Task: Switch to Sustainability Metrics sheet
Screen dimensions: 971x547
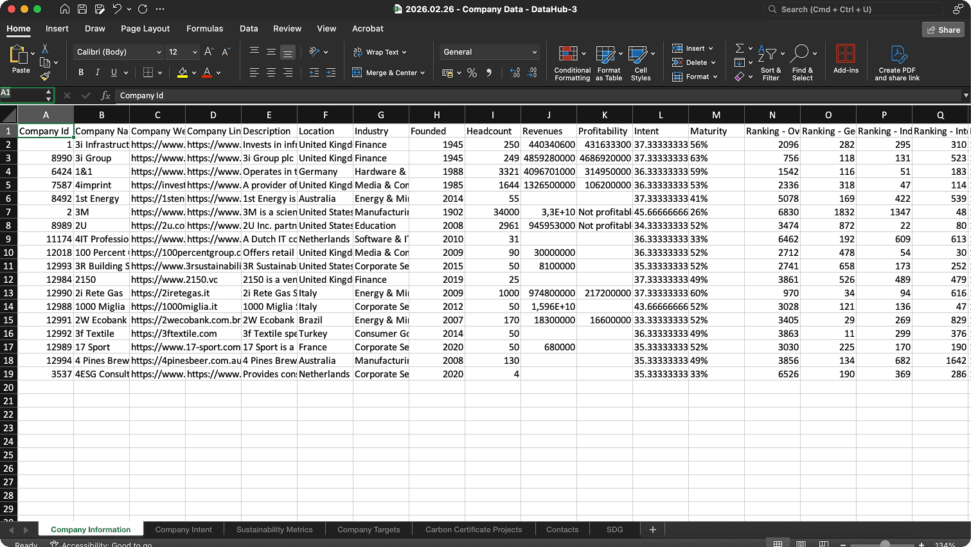Action: click(x=274, y=530)
